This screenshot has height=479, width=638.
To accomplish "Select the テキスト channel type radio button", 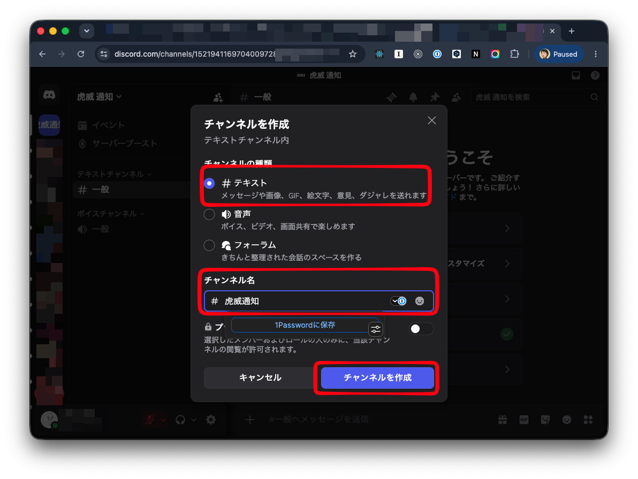I will coord(209,184).
